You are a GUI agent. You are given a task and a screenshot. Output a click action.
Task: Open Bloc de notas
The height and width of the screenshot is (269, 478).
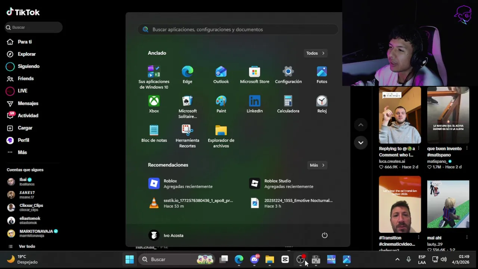[154, 134]
